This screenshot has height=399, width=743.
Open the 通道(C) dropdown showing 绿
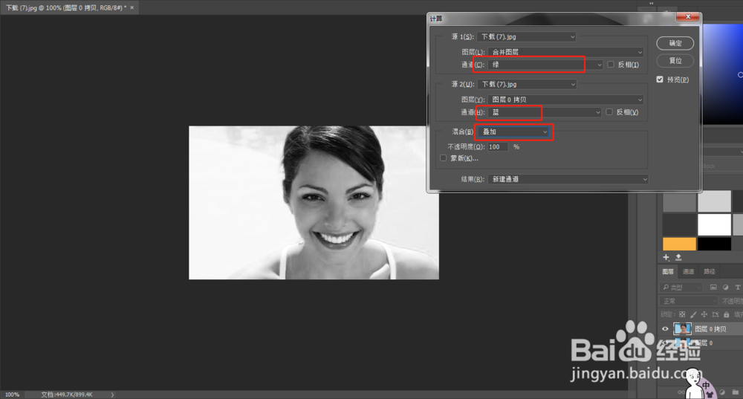pyautogui.click(x=545, y=65)
